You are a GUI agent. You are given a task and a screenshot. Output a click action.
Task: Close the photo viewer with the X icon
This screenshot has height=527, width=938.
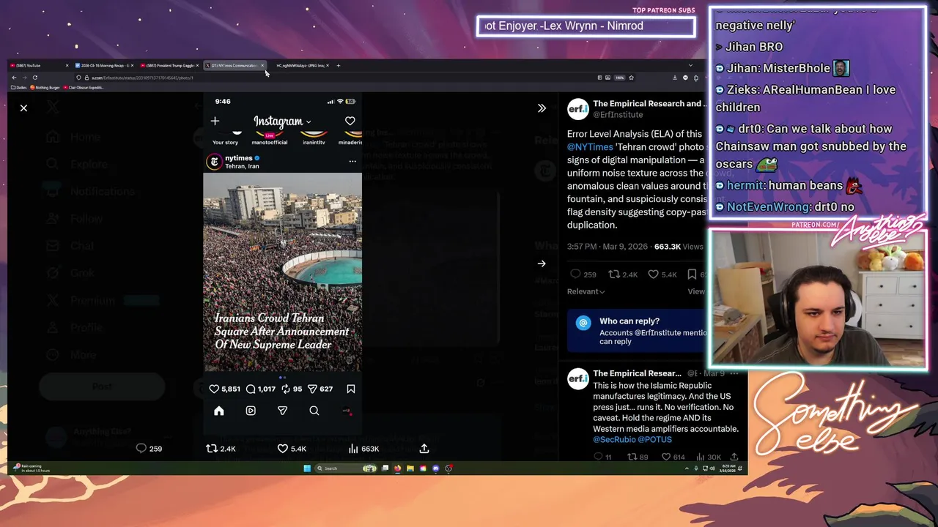point(23,108)
